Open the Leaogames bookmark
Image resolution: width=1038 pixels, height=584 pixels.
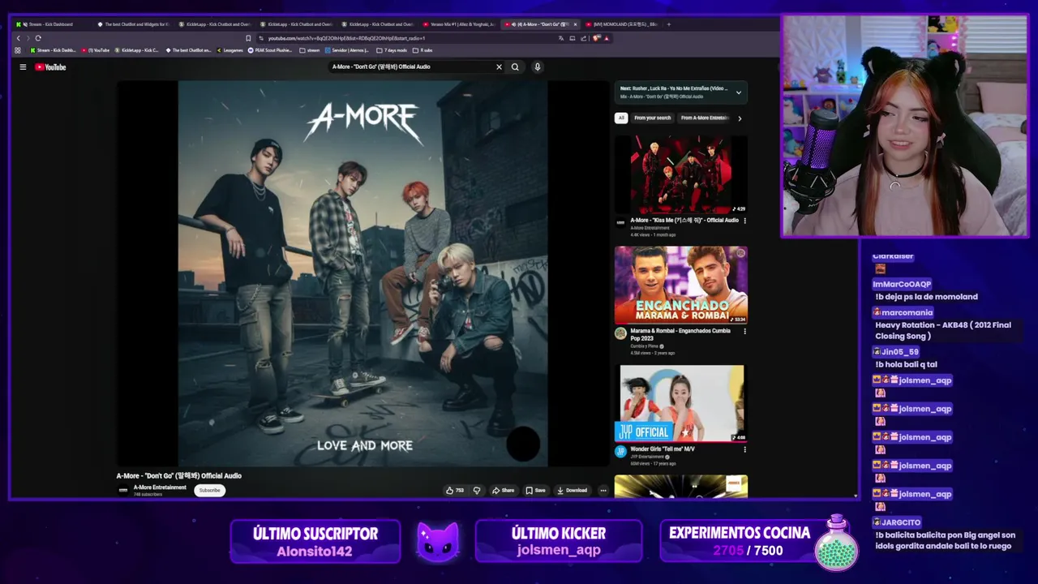pos(229,50)
